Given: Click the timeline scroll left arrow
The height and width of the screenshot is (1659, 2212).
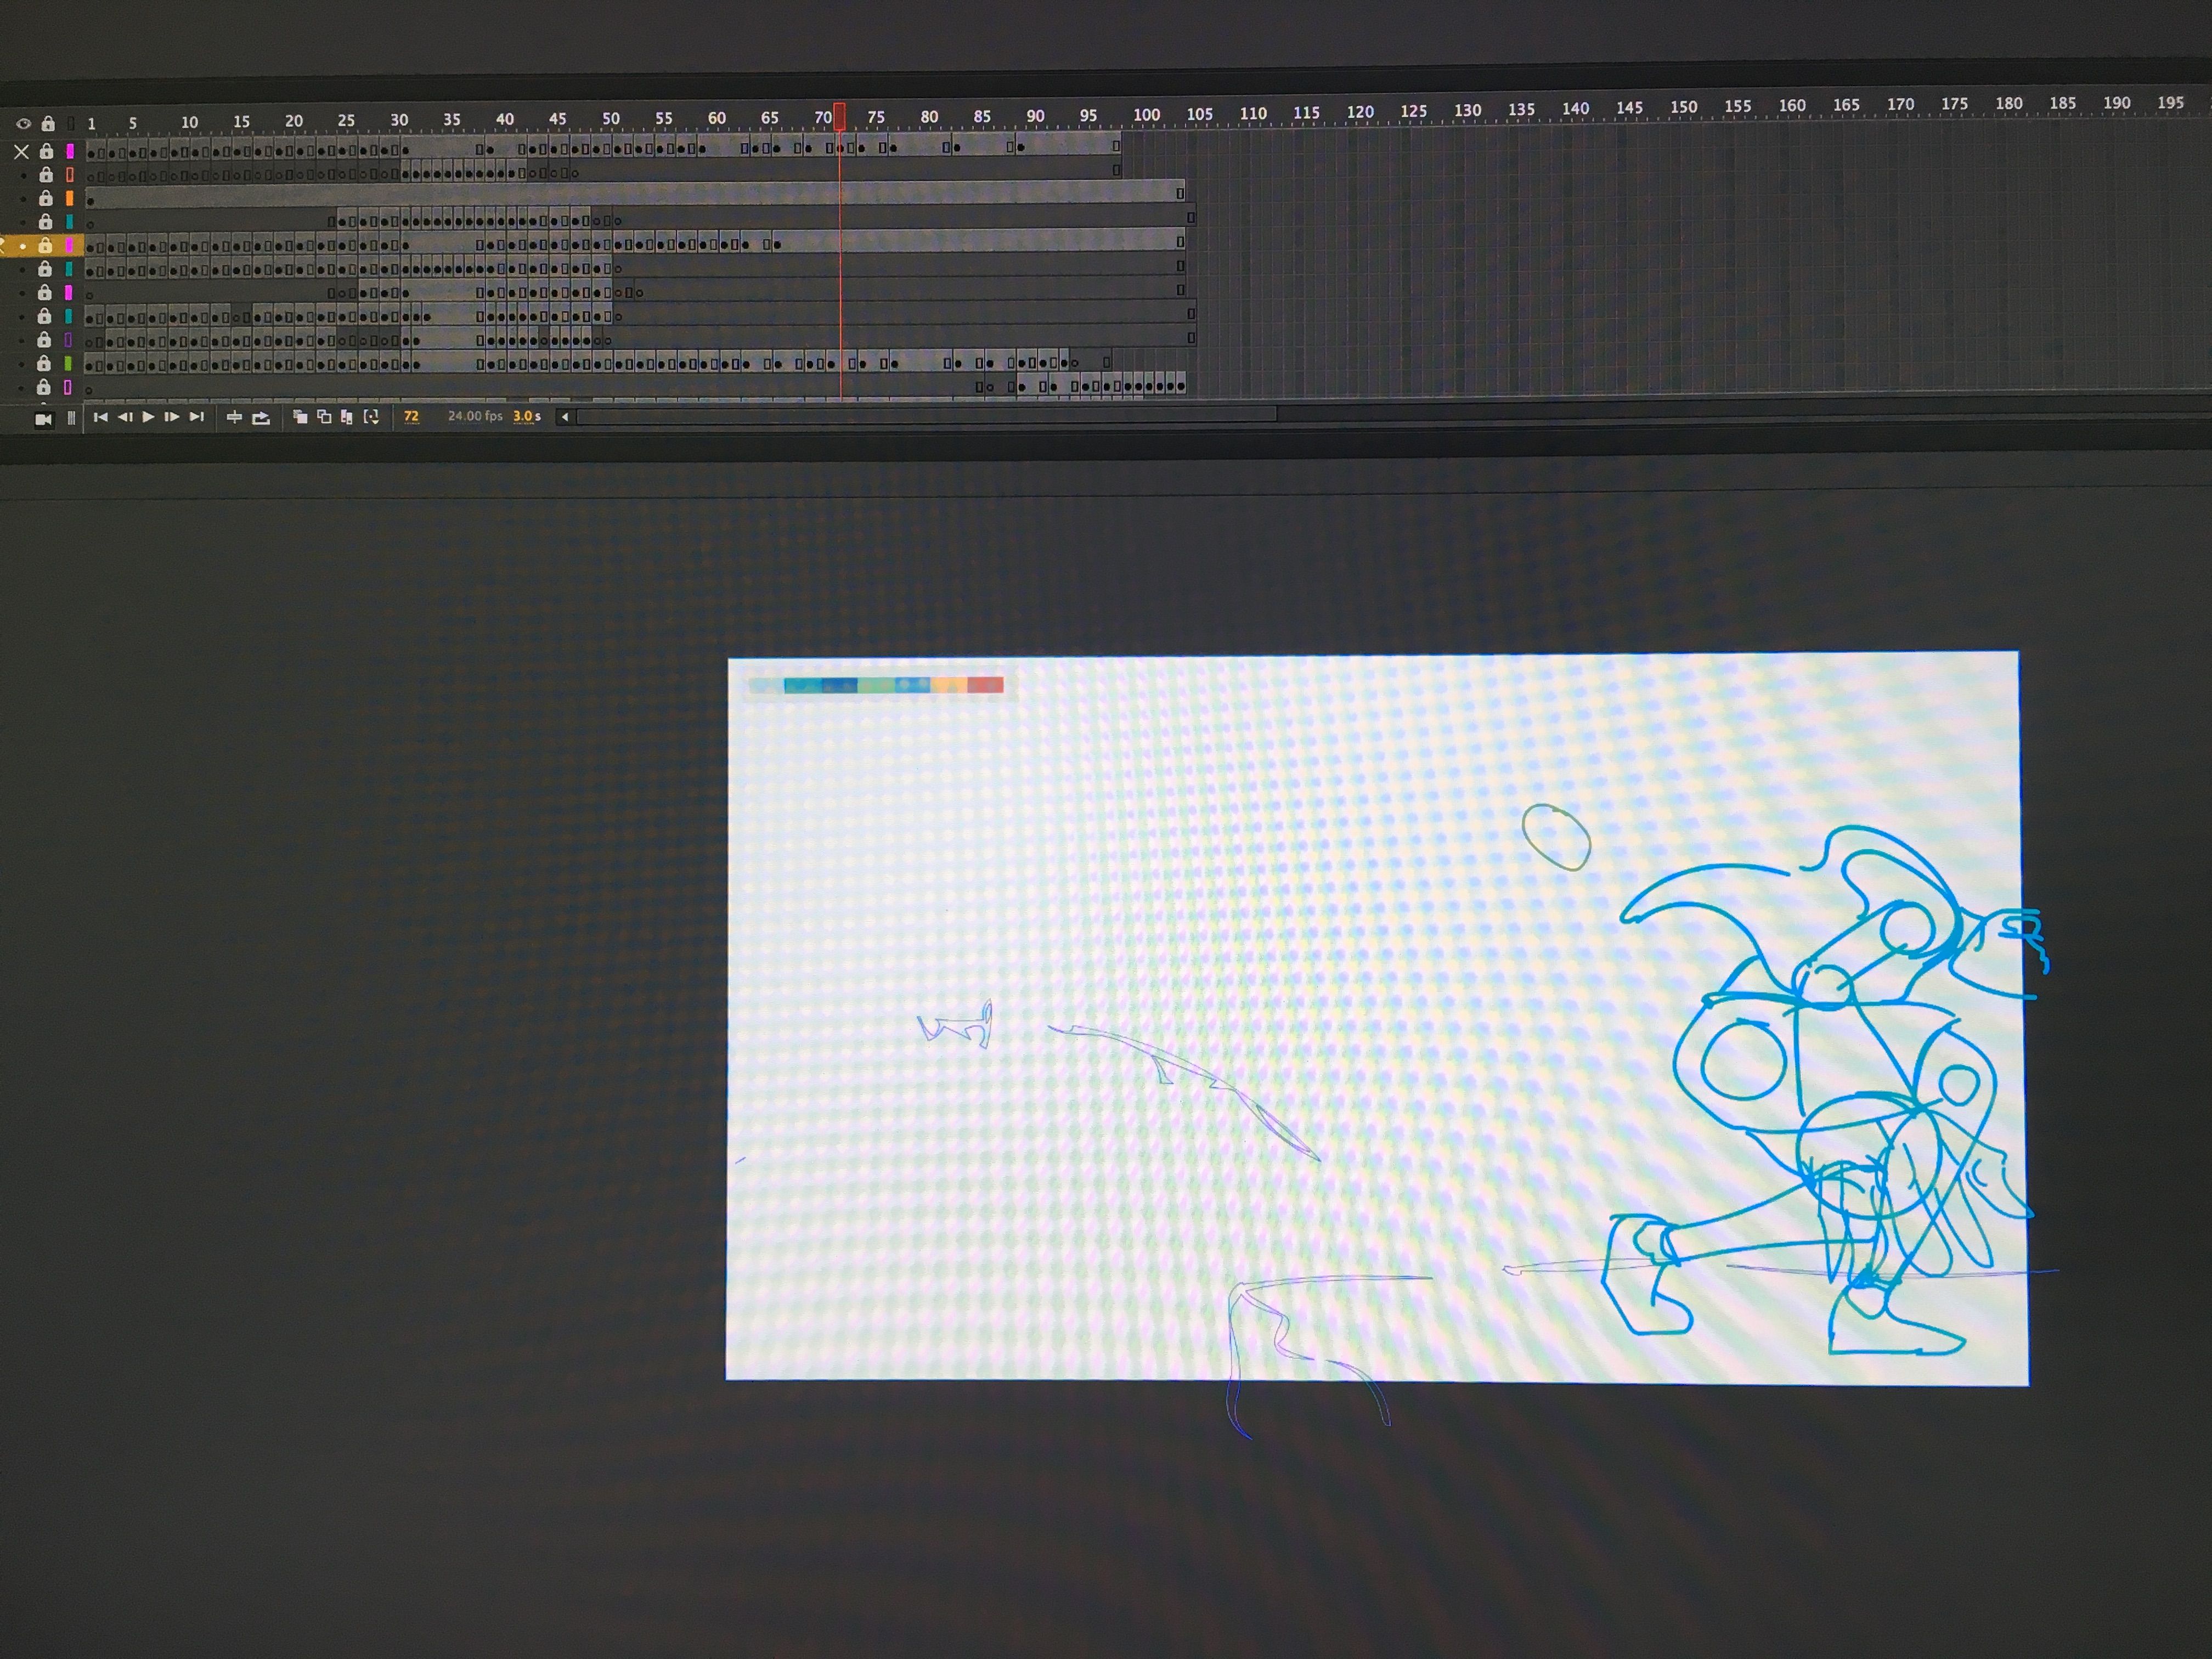Looking at the screenshot, I should [x=565, y=417].
